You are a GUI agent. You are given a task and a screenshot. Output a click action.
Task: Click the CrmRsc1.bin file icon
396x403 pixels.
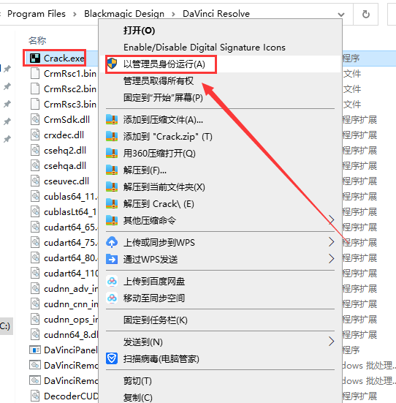[35, 74]
